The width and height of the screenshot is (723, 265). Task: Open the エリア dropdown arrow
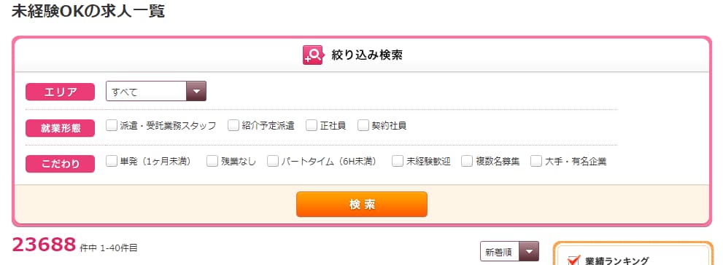[x=196, y=91]
